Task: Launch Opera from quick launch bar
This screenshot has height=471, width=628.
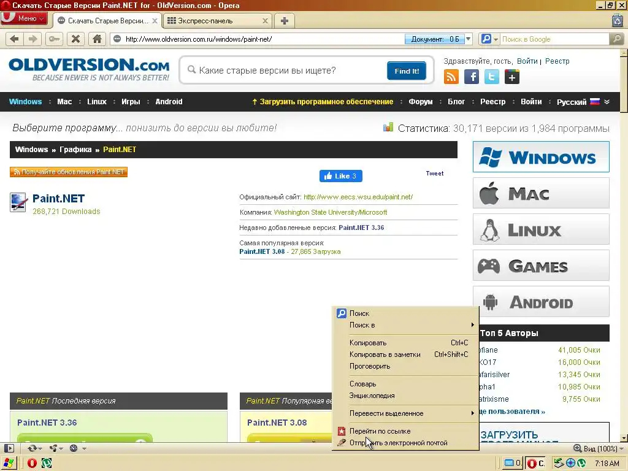Action: (x=32, y=464)
